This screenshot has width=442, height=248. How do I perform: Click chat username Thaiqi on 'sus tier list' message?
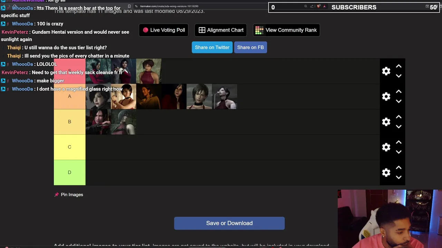coord(14,48)
